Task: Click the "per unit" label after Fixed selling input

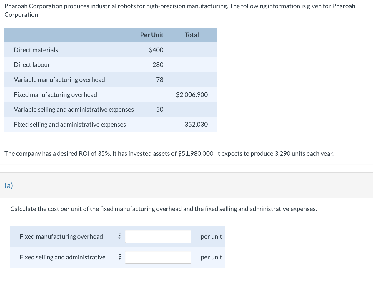Action: tap(211, 257)
